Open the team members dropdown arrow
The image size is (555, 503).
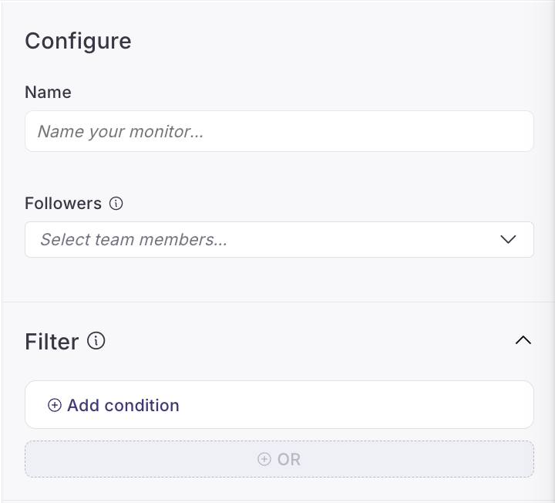click(x=508, y=239)
